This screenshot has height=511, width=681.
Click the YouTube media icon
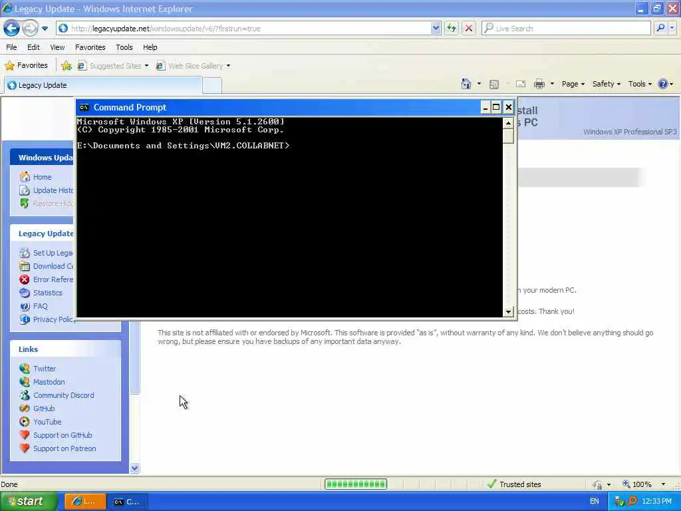(x=25, y=422)
